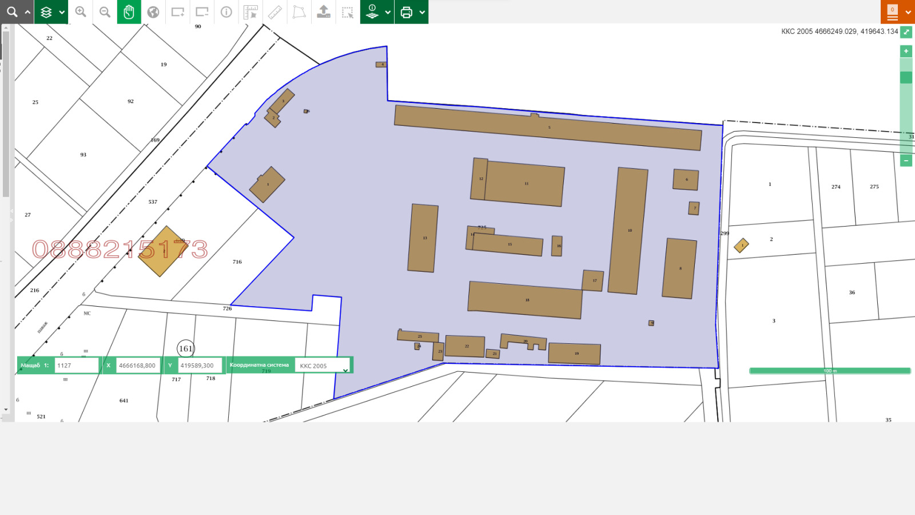Select the polygon area measure tool
915x515 pixels.
coord(299,12)
